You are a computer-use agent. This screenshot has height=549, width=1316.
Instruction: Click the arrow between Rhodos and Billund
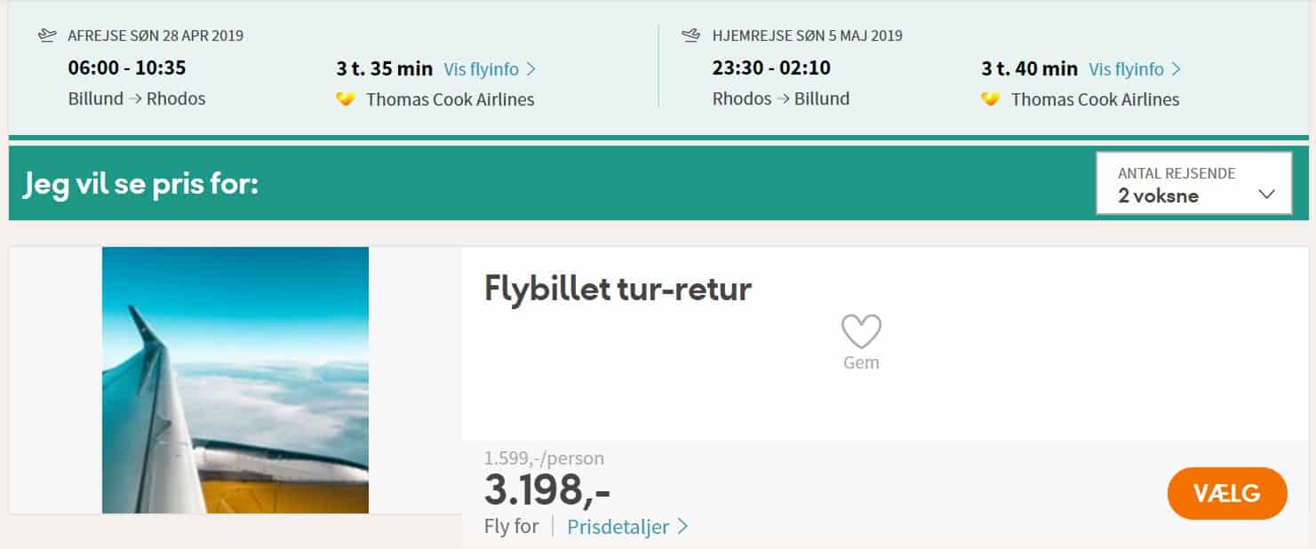782,99
